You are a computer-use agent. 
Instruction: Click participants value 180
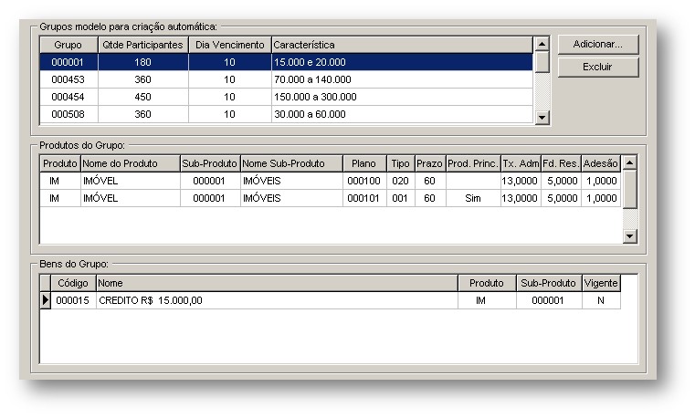(x=142, y=62)
